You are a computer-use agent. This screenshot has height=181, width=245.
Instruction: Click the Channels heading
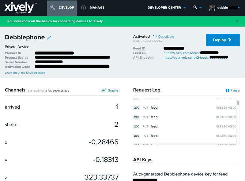(15, 90)
